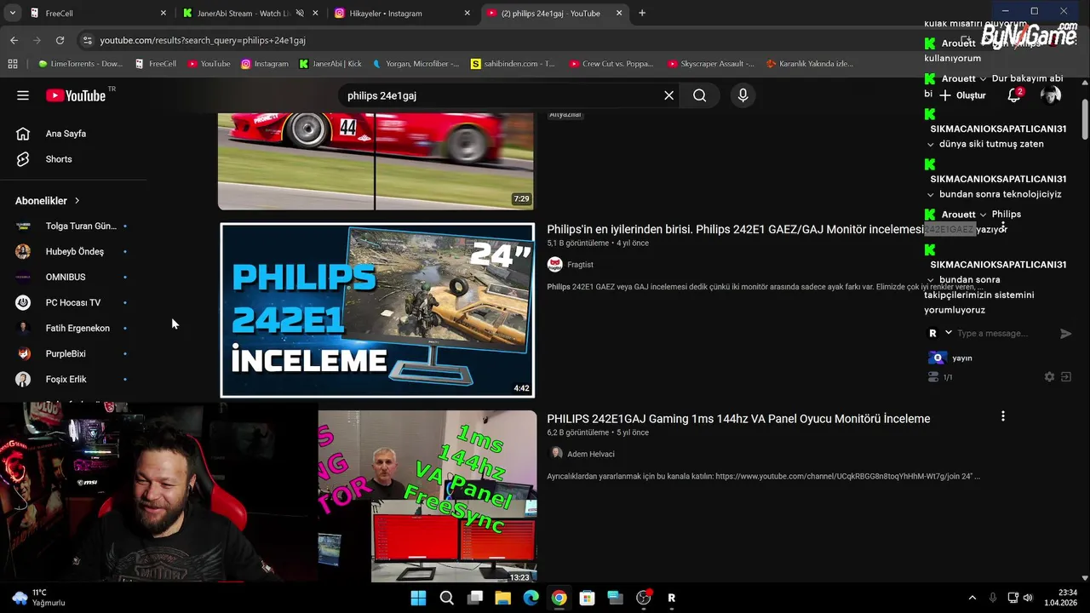The image size is (1090, 613).
Task: Open the Philips 242E1 İnceleme video thumbnail
Action: [x=377, y=310]
